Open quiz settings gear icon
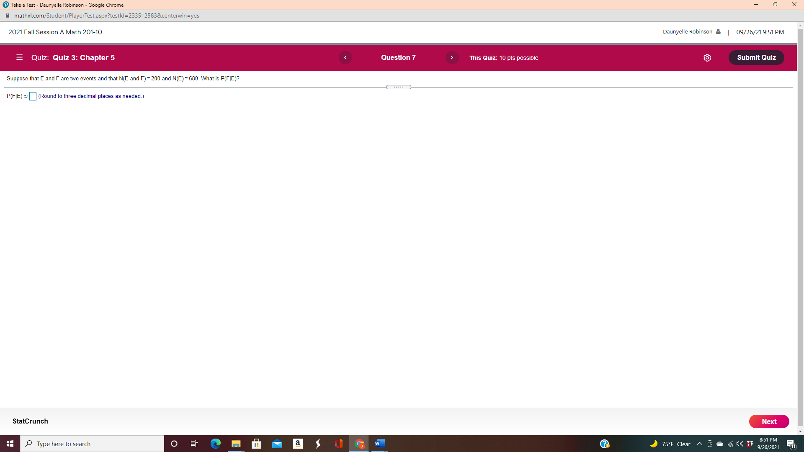 [707, 58]
